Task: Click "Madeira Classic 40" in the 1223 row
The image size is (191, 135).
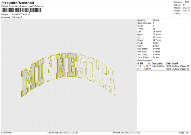Action: pos(180,69)
